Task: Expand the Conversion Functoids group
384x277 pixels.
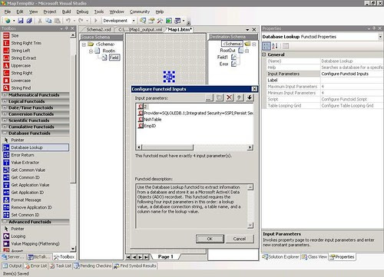Action: click(x=5, y=114)
